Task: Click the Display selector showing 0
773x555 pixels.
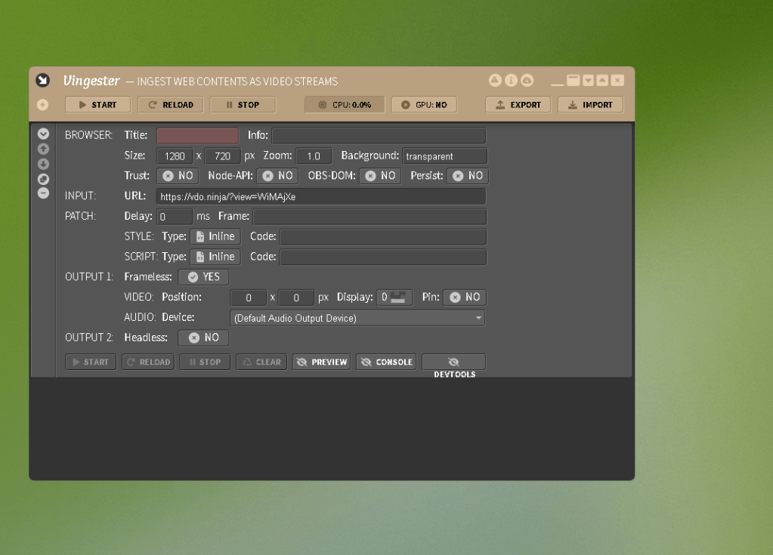Action: tap(394, 298)
